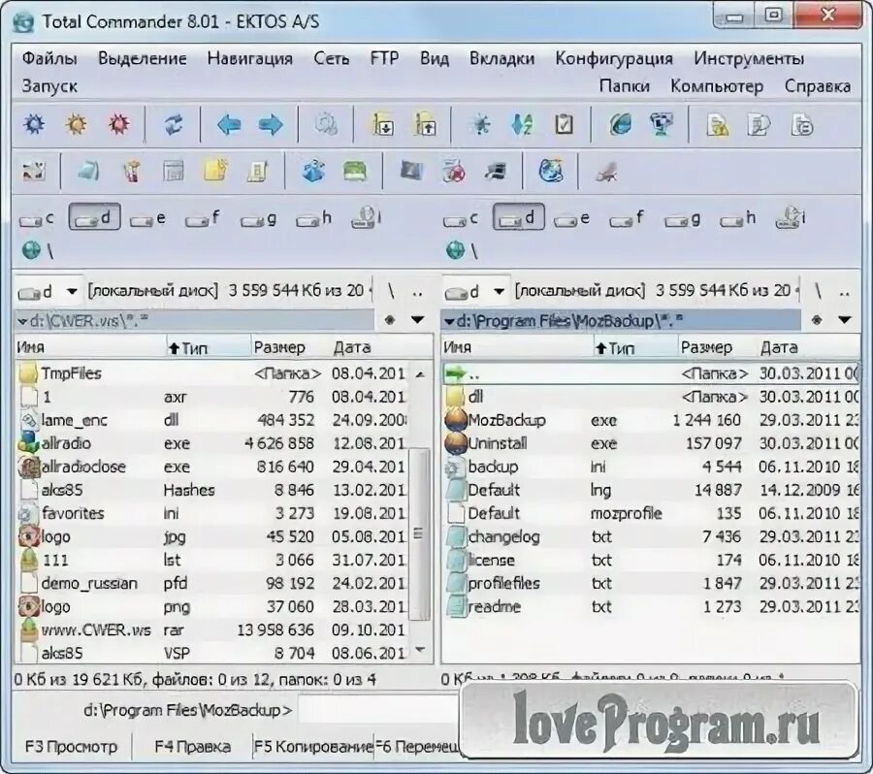873x774 pixels.
Task: Click the orange gear toolbar icon
Action: 77,123
